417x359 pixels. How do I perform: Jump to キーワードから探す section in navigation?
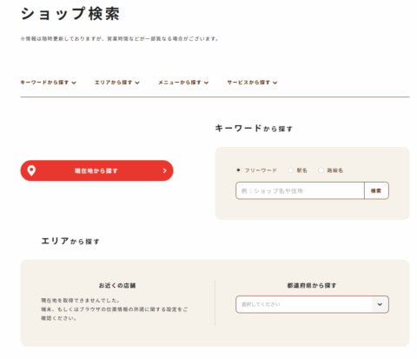point(48,83)
